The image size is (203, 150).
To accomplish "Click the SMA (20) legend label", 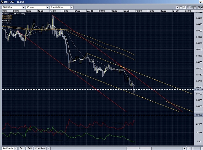I will (6, 23).
